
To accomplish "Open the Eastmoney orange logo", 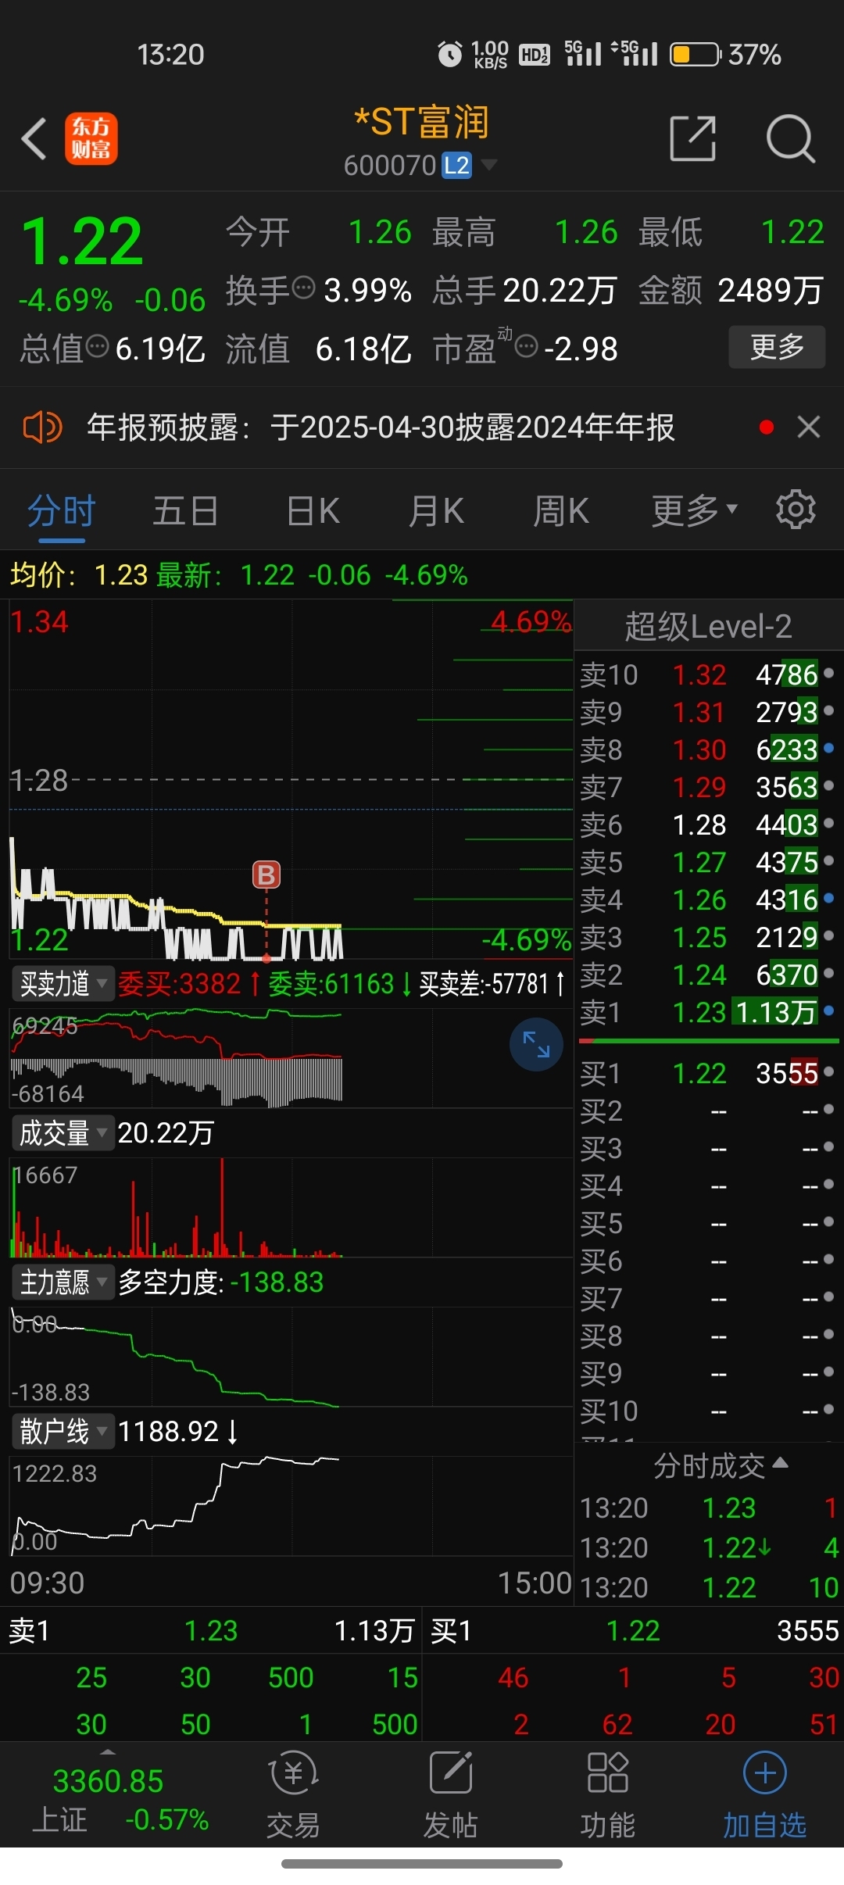I will coord(91,139).
